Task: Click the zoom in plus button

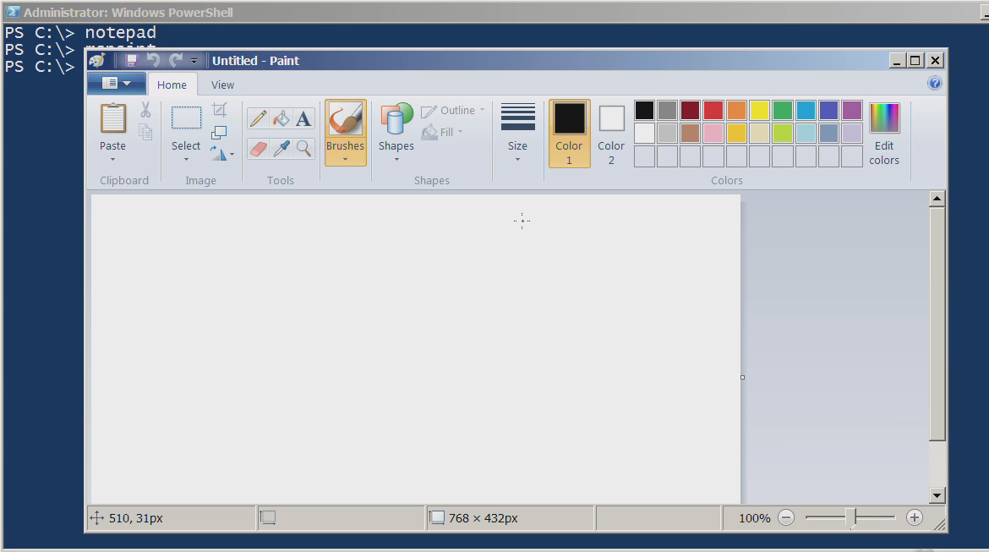Action: pos(915,518)
